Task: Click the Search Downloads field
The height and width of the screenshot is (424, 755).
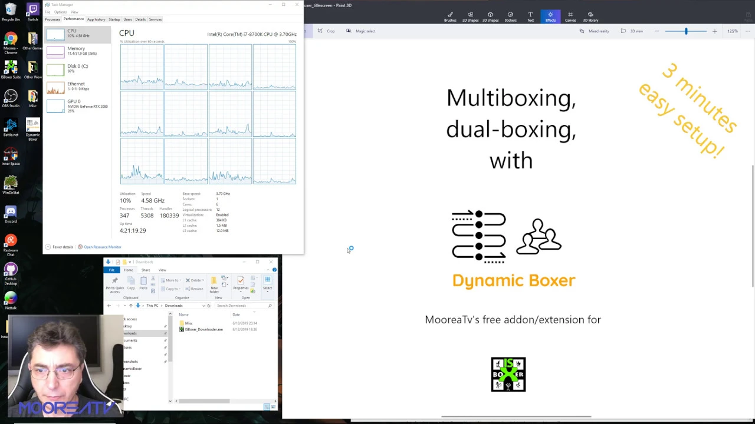Action: click(243, 306)
